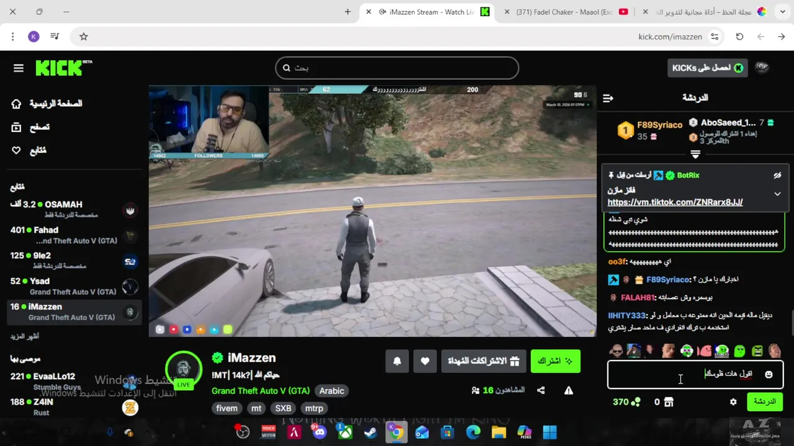
Task: Expand Show More following channels
Action: click(x=25, y=336)
